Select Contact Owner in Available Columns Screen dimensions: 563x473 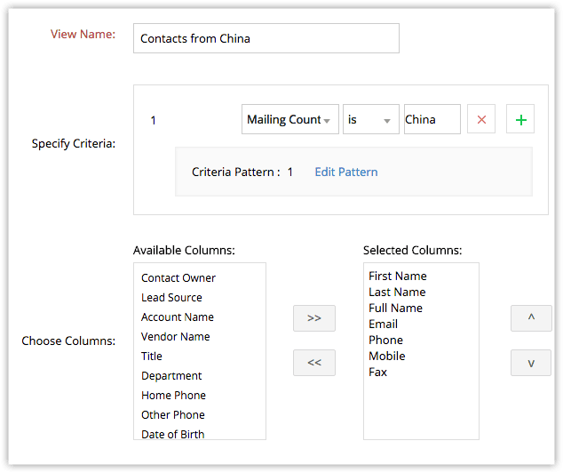click(x=178, y=278)
